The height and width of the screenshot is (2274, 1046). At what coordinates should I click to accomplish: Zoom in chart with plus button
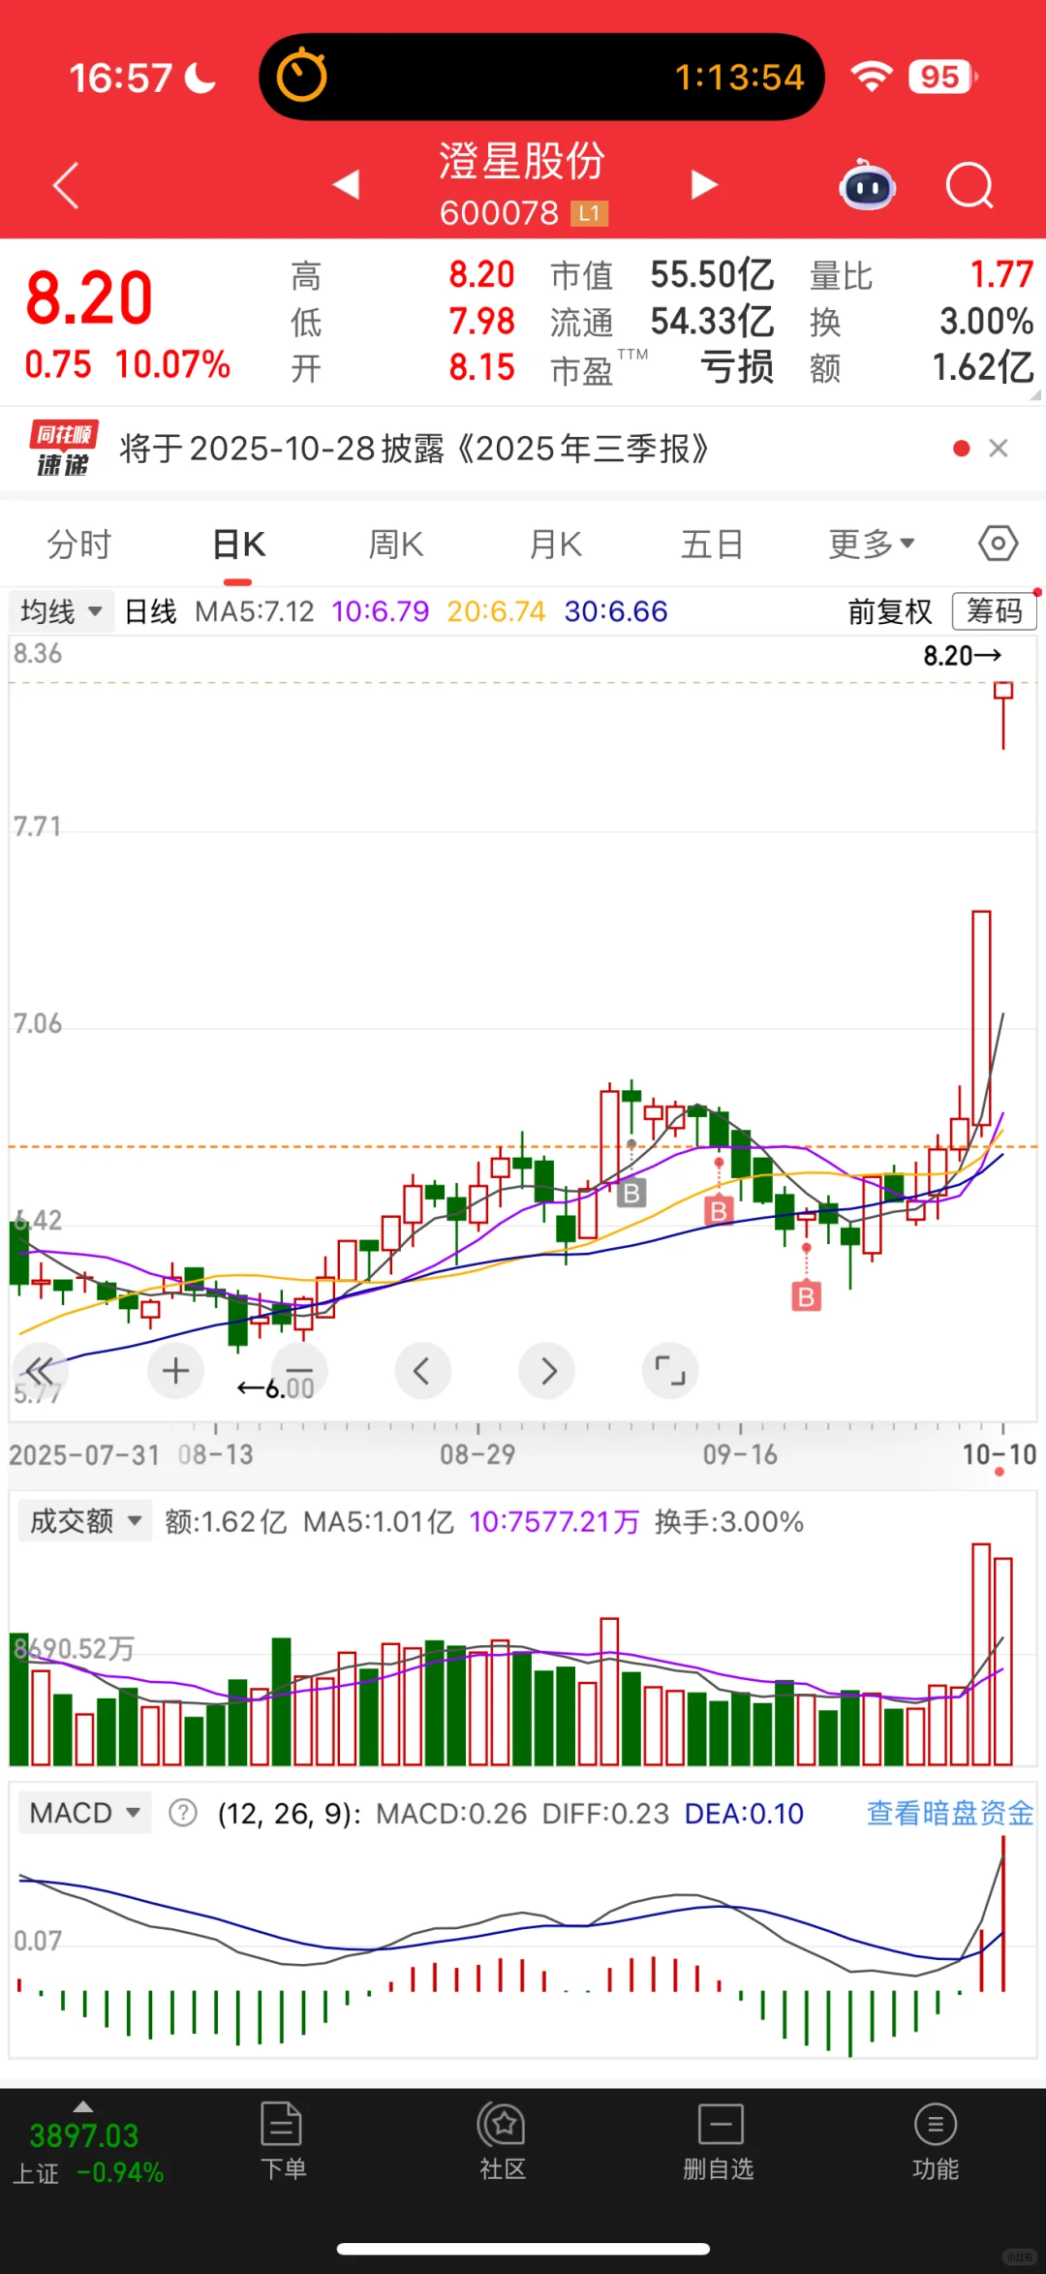[175, 1371]
